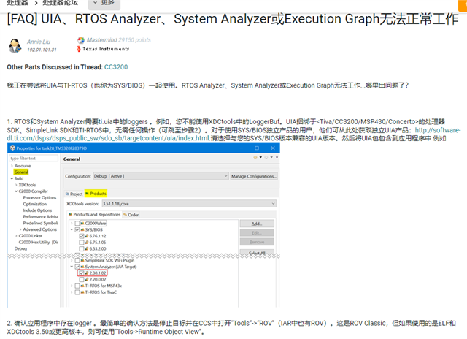Click the Remove button
This screenshot has width=467, height=339.
(257, 242)
